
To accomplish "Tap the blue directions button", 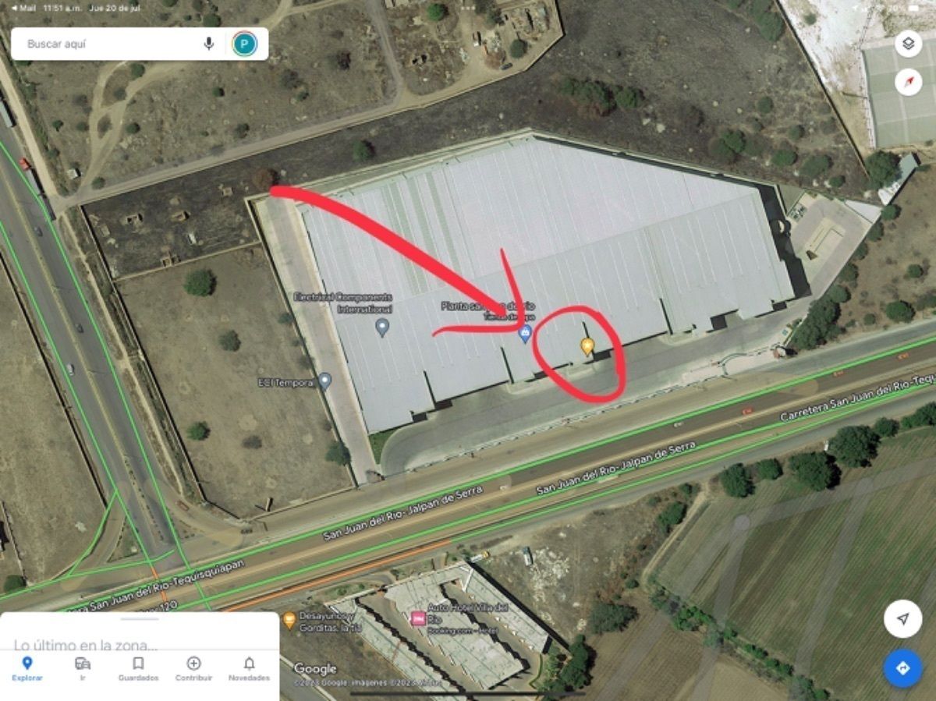I will pos(902,668).
